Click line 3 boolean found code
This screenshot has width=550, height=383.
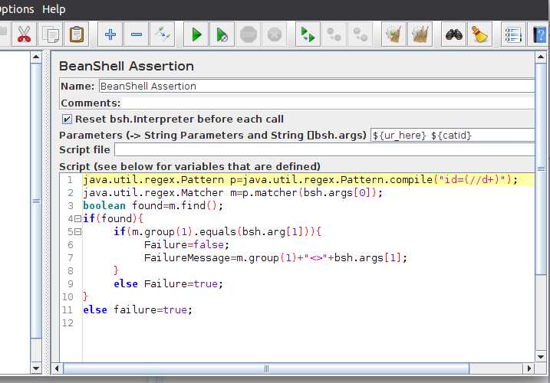(153, 206)
